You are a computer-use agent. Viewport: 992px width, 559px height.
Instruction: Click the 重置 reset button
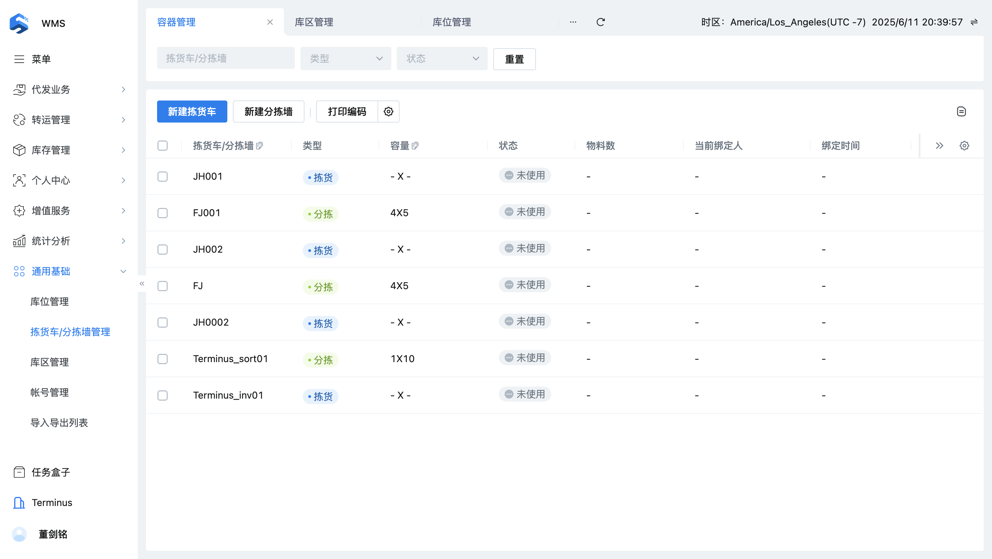tap(514, 59)
